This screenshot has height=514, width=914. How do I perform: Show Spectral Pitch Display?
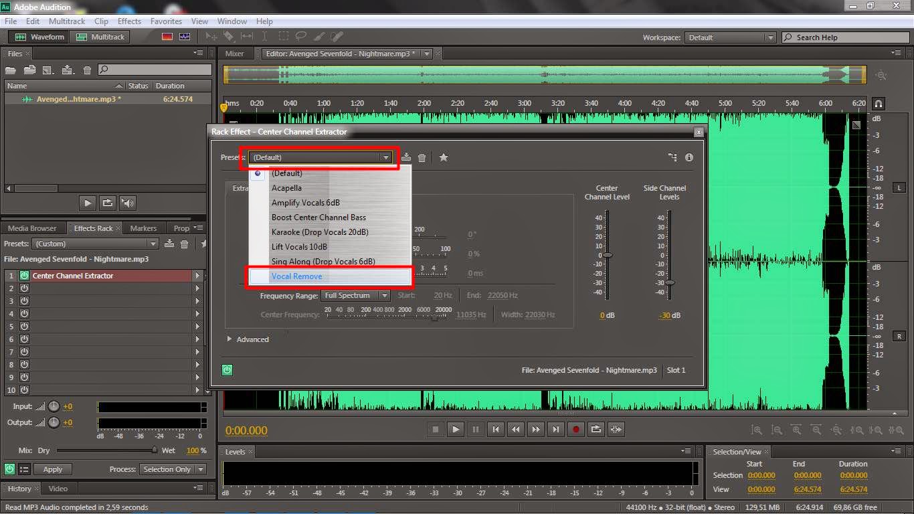185,37
